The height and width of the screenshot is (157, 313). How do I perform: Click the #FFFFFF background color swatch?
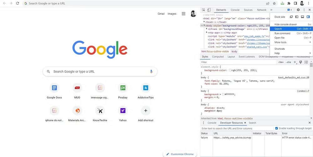[x=223, y=94]
